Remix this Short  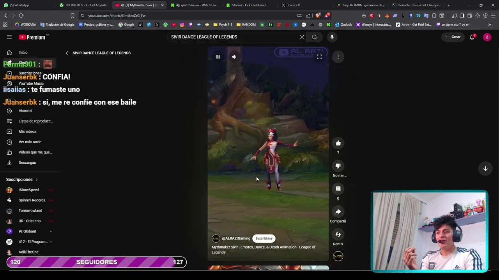338,234
